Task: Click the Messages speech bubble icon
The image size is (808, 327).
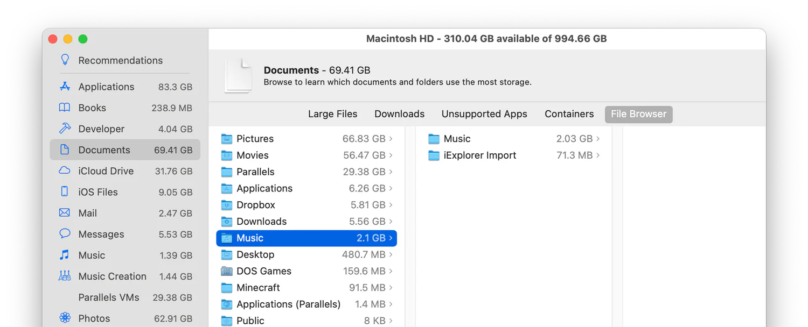Action: pos(65,233)
